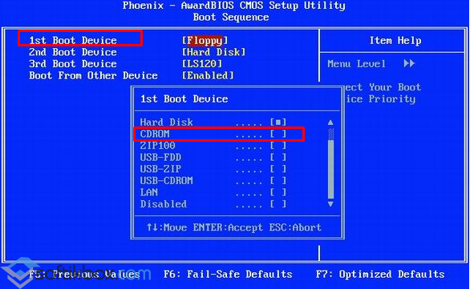Image resolution: width=470 pixels, height=289 pixels.
Task: Choose USB-ZIP in the popup list
Action: (x=213, y=169)
